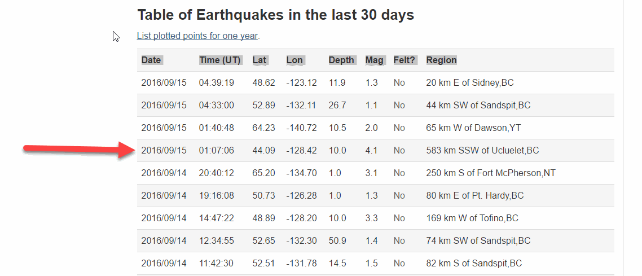Click '44 km SW of Sandspit,BC' region cell
The image size is (642, 276).
click(478, 106)
